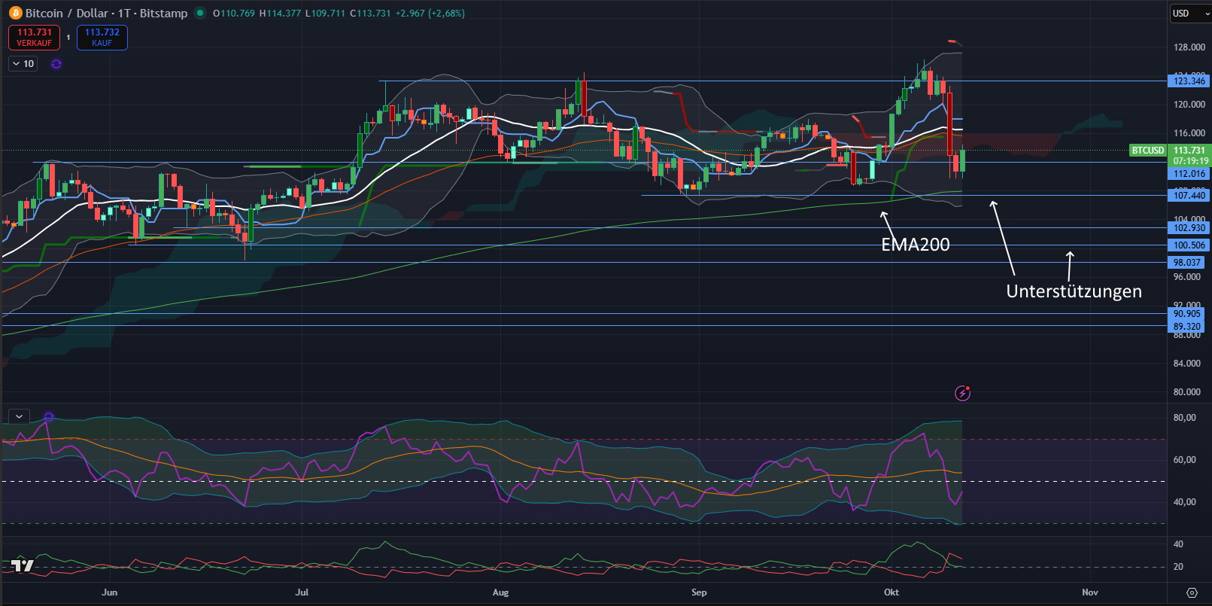Open the lightning bolt events icon
This screenshot has width=1212, height=606.
click(x=962, y=393)
